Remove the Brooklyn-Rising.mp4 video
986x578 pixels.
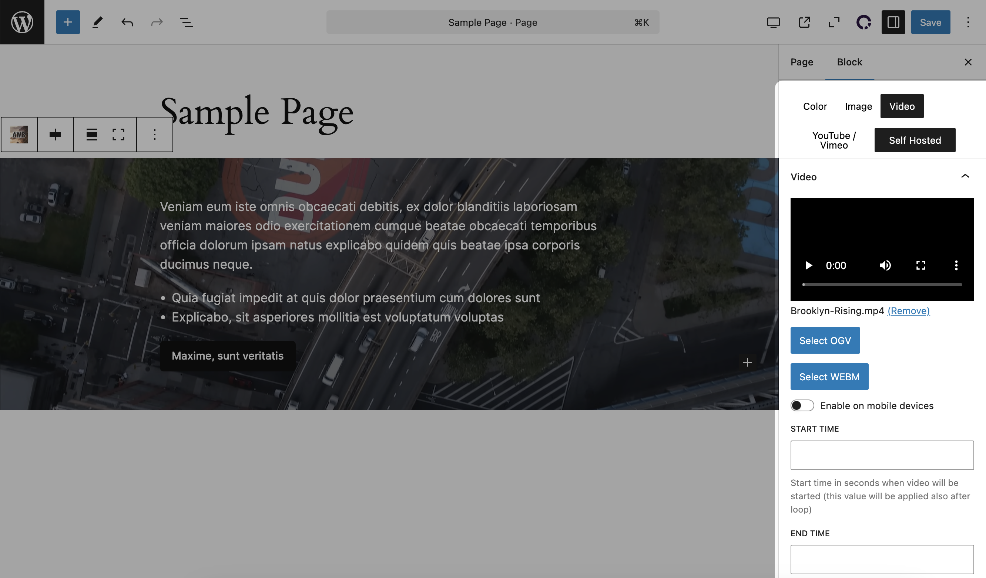pos(908,311)
